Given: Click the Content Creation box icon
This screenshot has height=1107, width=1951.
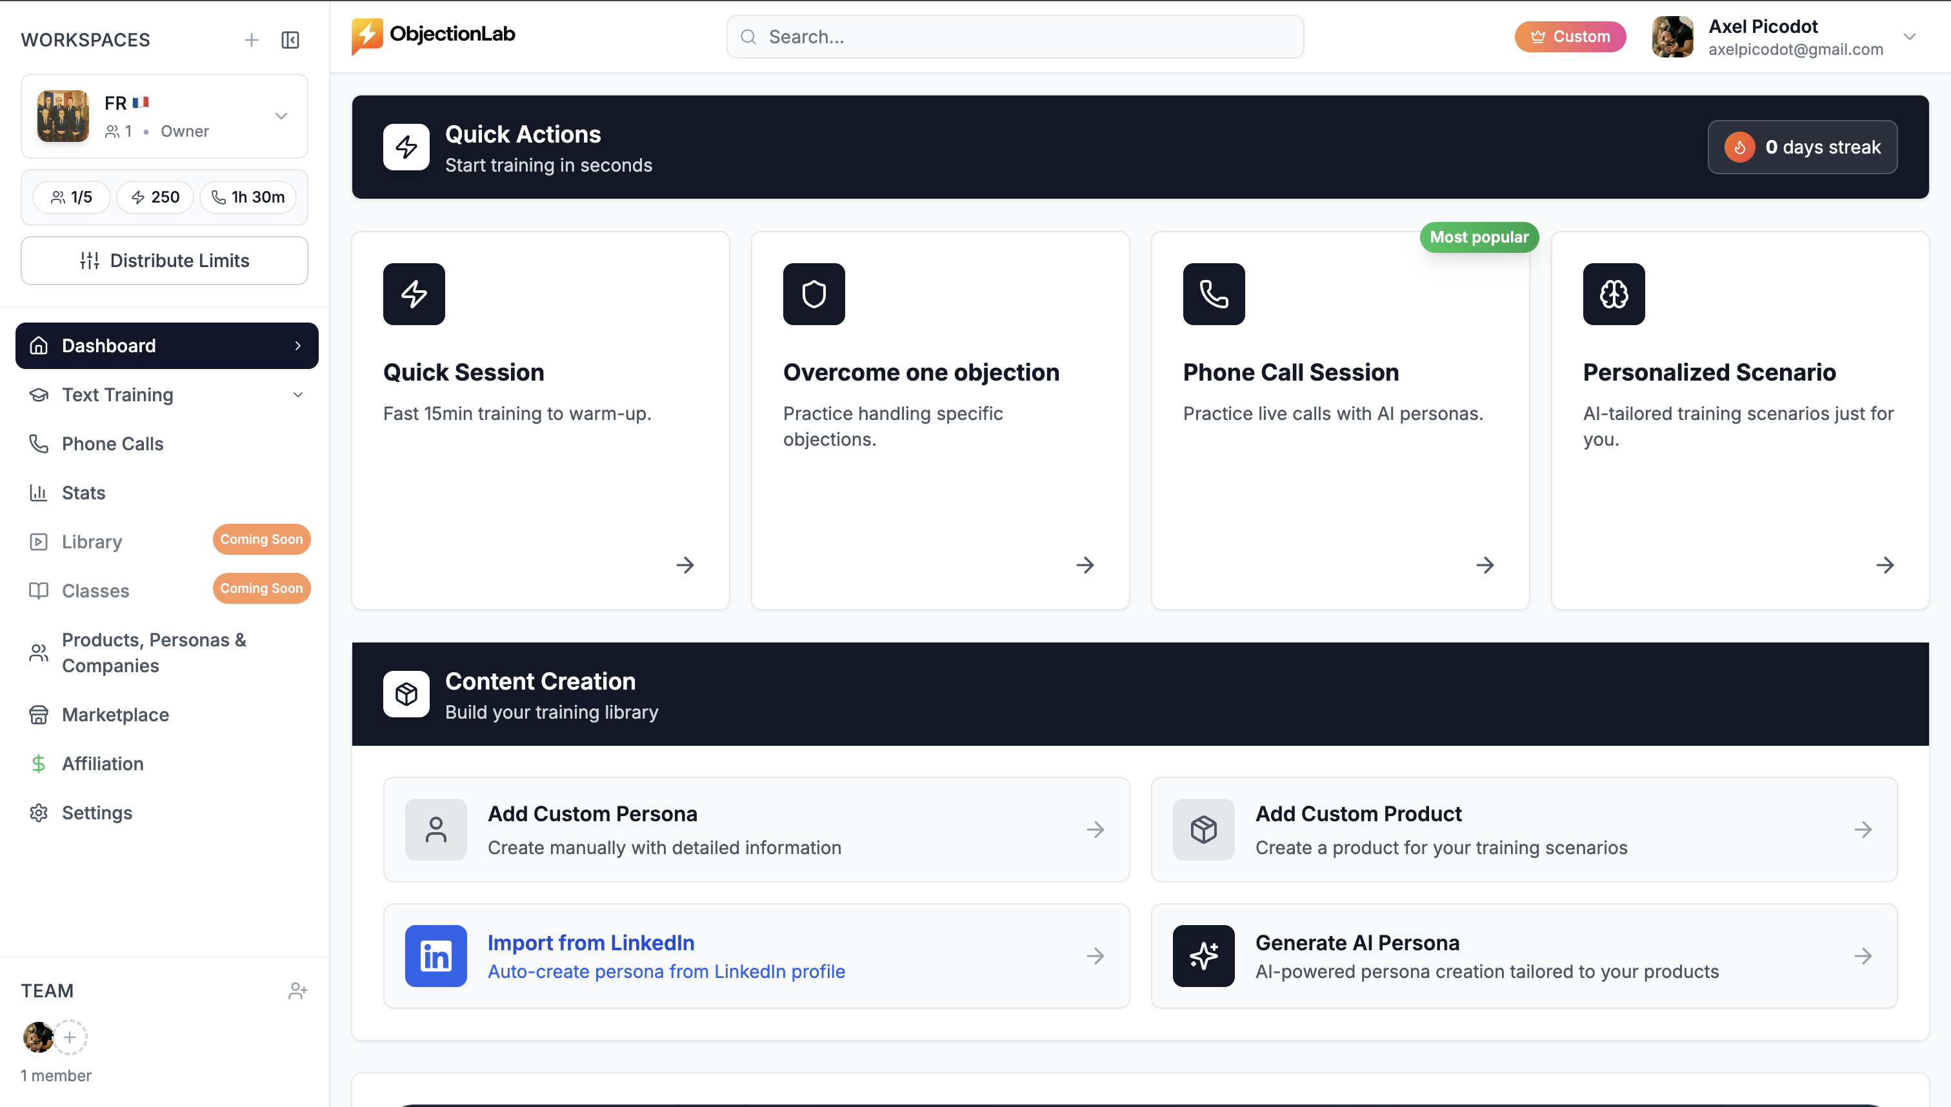Looking at the screenshot, I should click(406, 693).
